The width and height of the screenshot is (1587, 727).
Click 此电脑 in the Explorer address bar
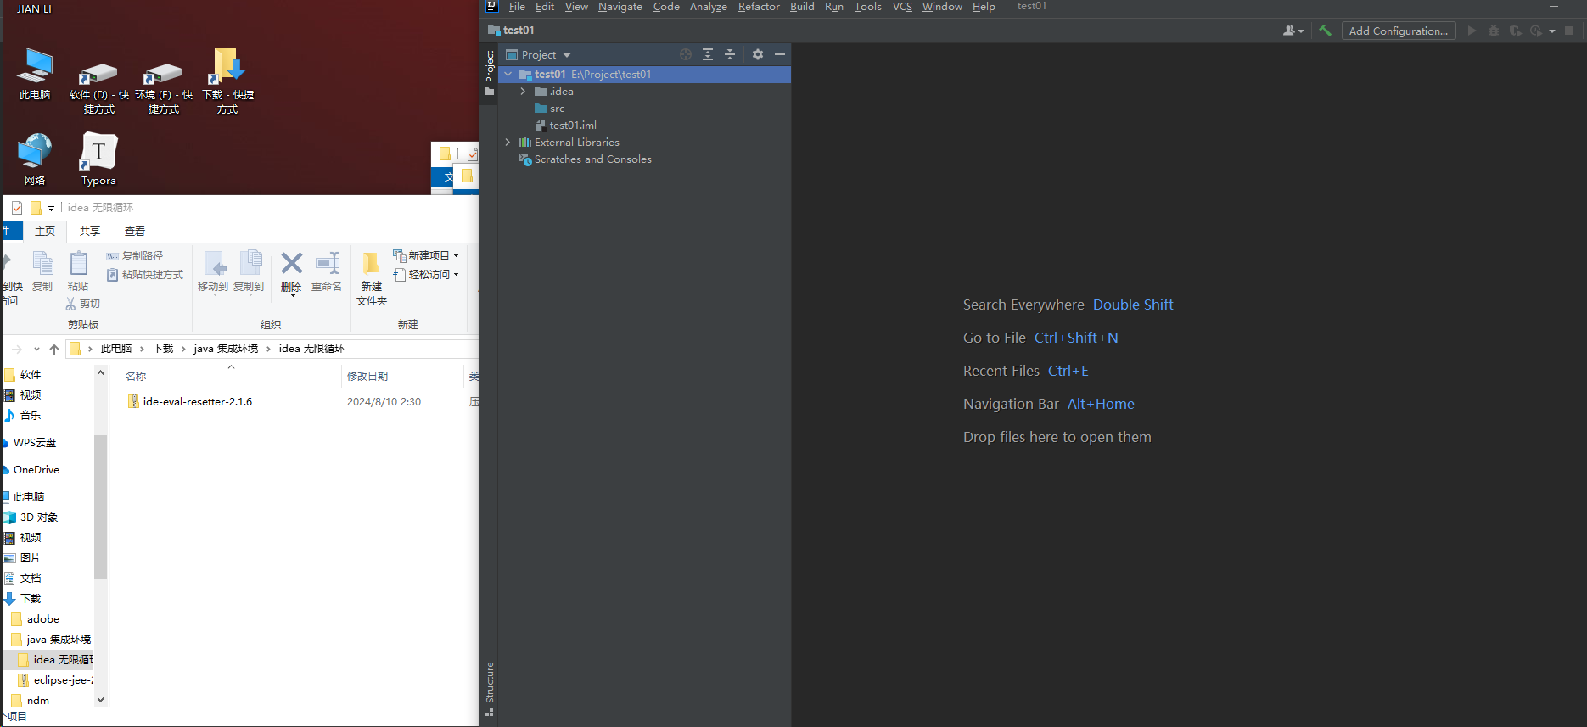click(x=116, y=349)
